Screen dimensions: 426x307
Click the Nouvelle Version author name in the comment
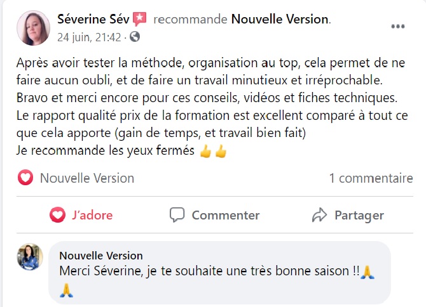(x=101, y=256)
